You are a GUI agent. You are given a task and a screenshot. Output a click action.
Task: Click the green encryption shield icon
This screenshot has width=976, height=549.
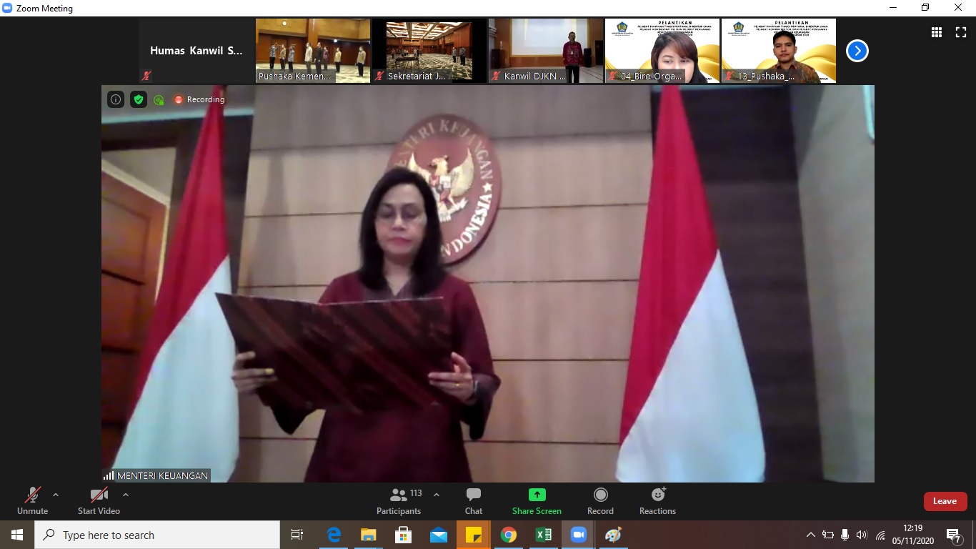coord(138,99)
